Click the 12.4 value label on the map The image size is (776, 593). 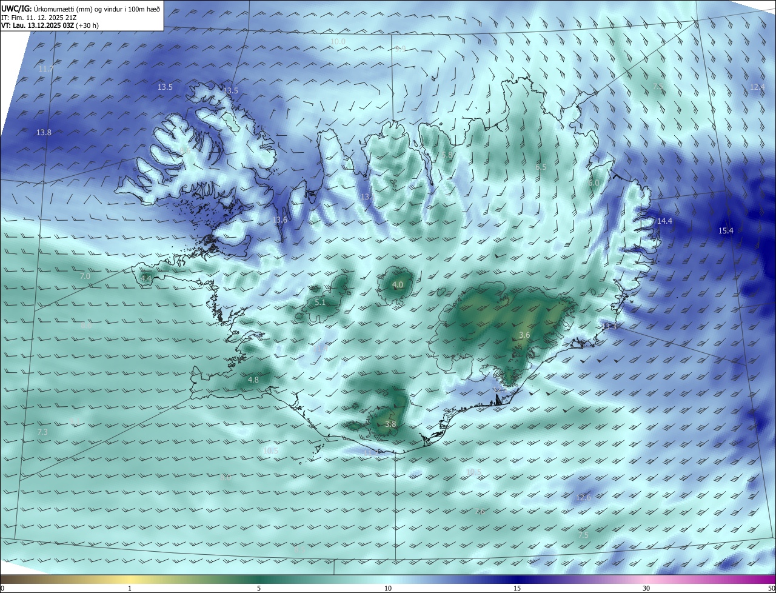[x=758, y=87]
